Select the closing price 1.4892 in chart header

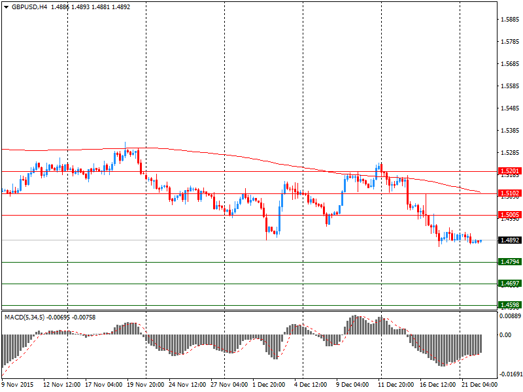[121, 7]
